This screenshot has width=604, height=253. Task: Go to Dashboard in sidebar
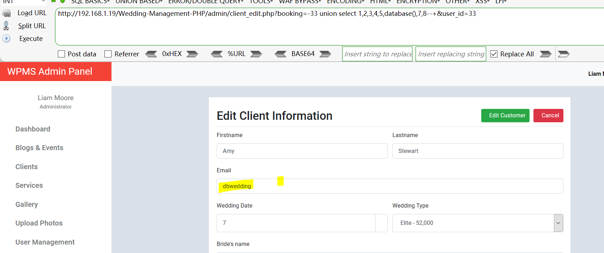pyautogui.click(x=33, y=129)
